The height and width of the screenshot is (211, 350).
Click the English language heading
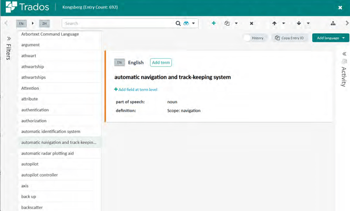136,63
